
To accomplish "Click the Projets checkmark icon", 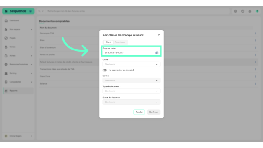I will click(6, 38).
